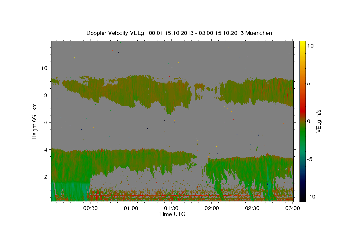Click the plot title 'Doppler Velocity VELg'
The height and width of the screenshot is (242, 363).
(x=115, y=33)
